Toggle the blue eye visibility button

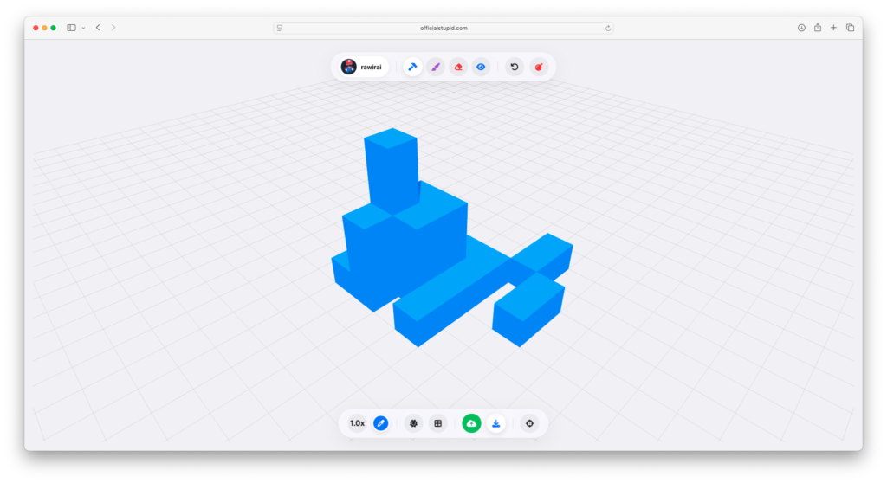point(481,67)
